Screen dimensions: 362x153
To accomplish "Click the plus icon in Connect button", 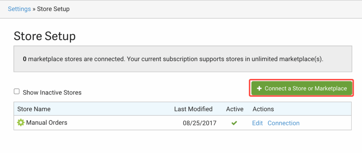I will pos(259,88).
